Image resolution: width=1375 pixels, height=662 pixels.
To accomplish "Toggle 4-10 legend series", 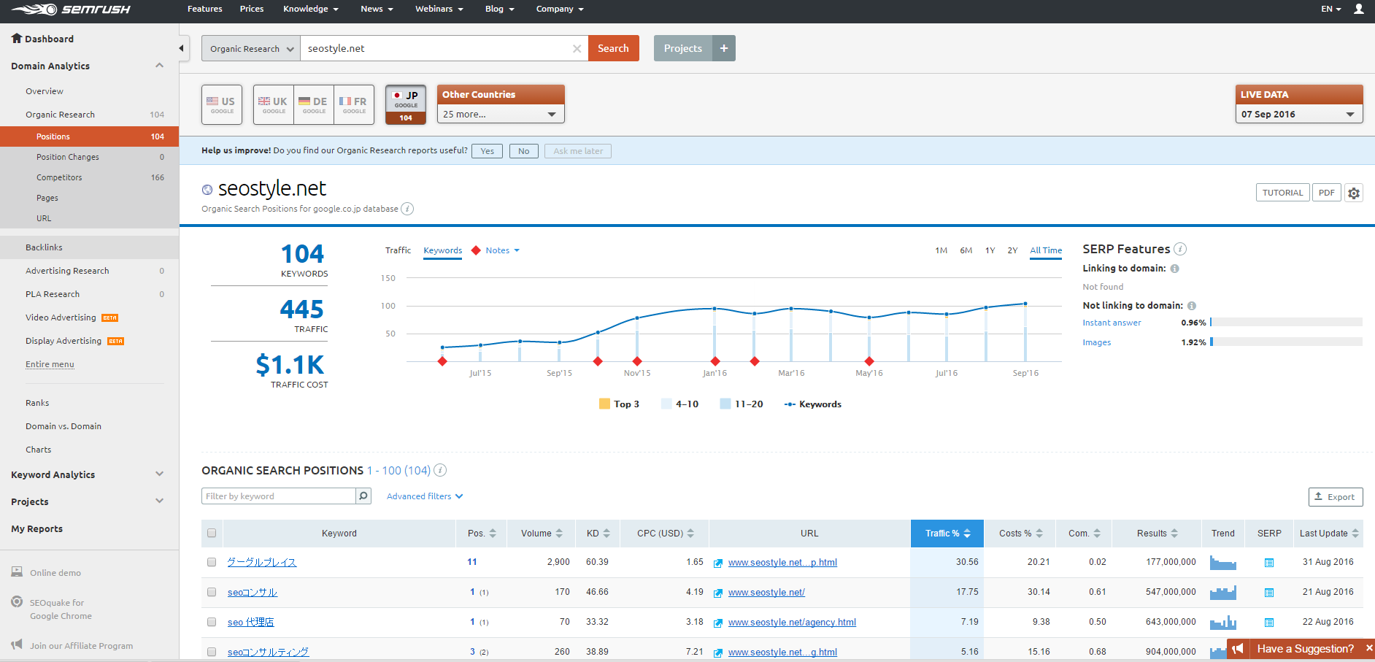I will (x=679, y=404).
